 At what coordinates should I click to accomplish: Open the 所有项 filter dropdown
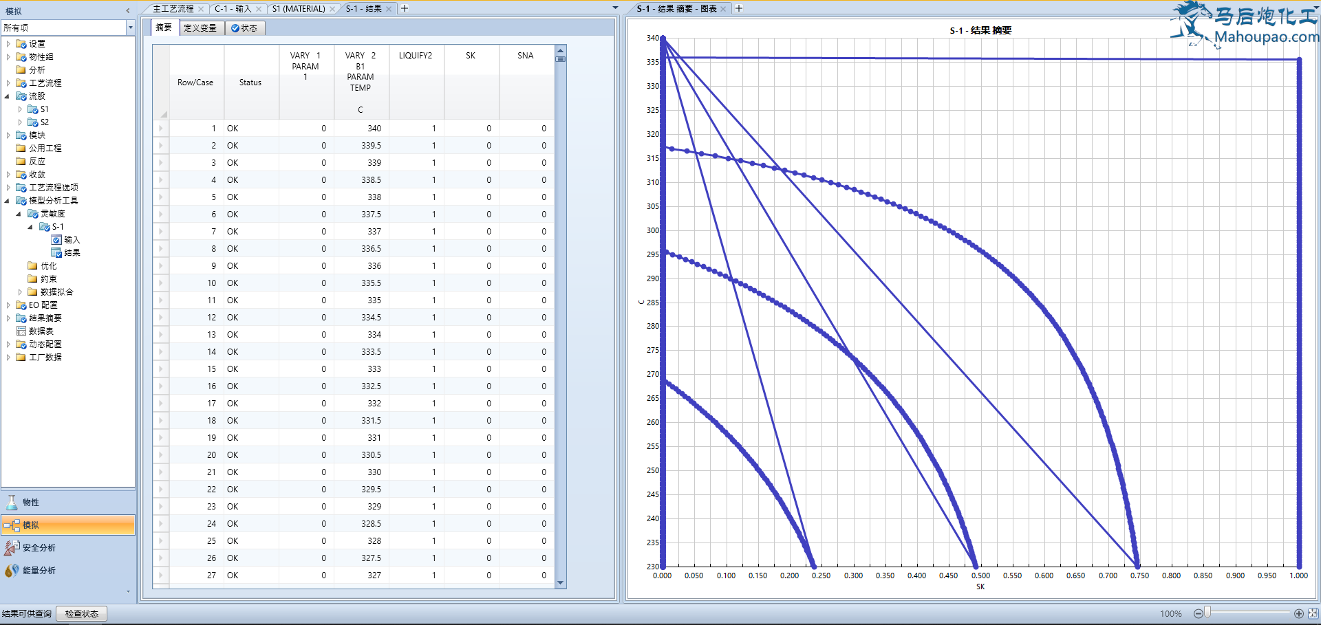130,28
